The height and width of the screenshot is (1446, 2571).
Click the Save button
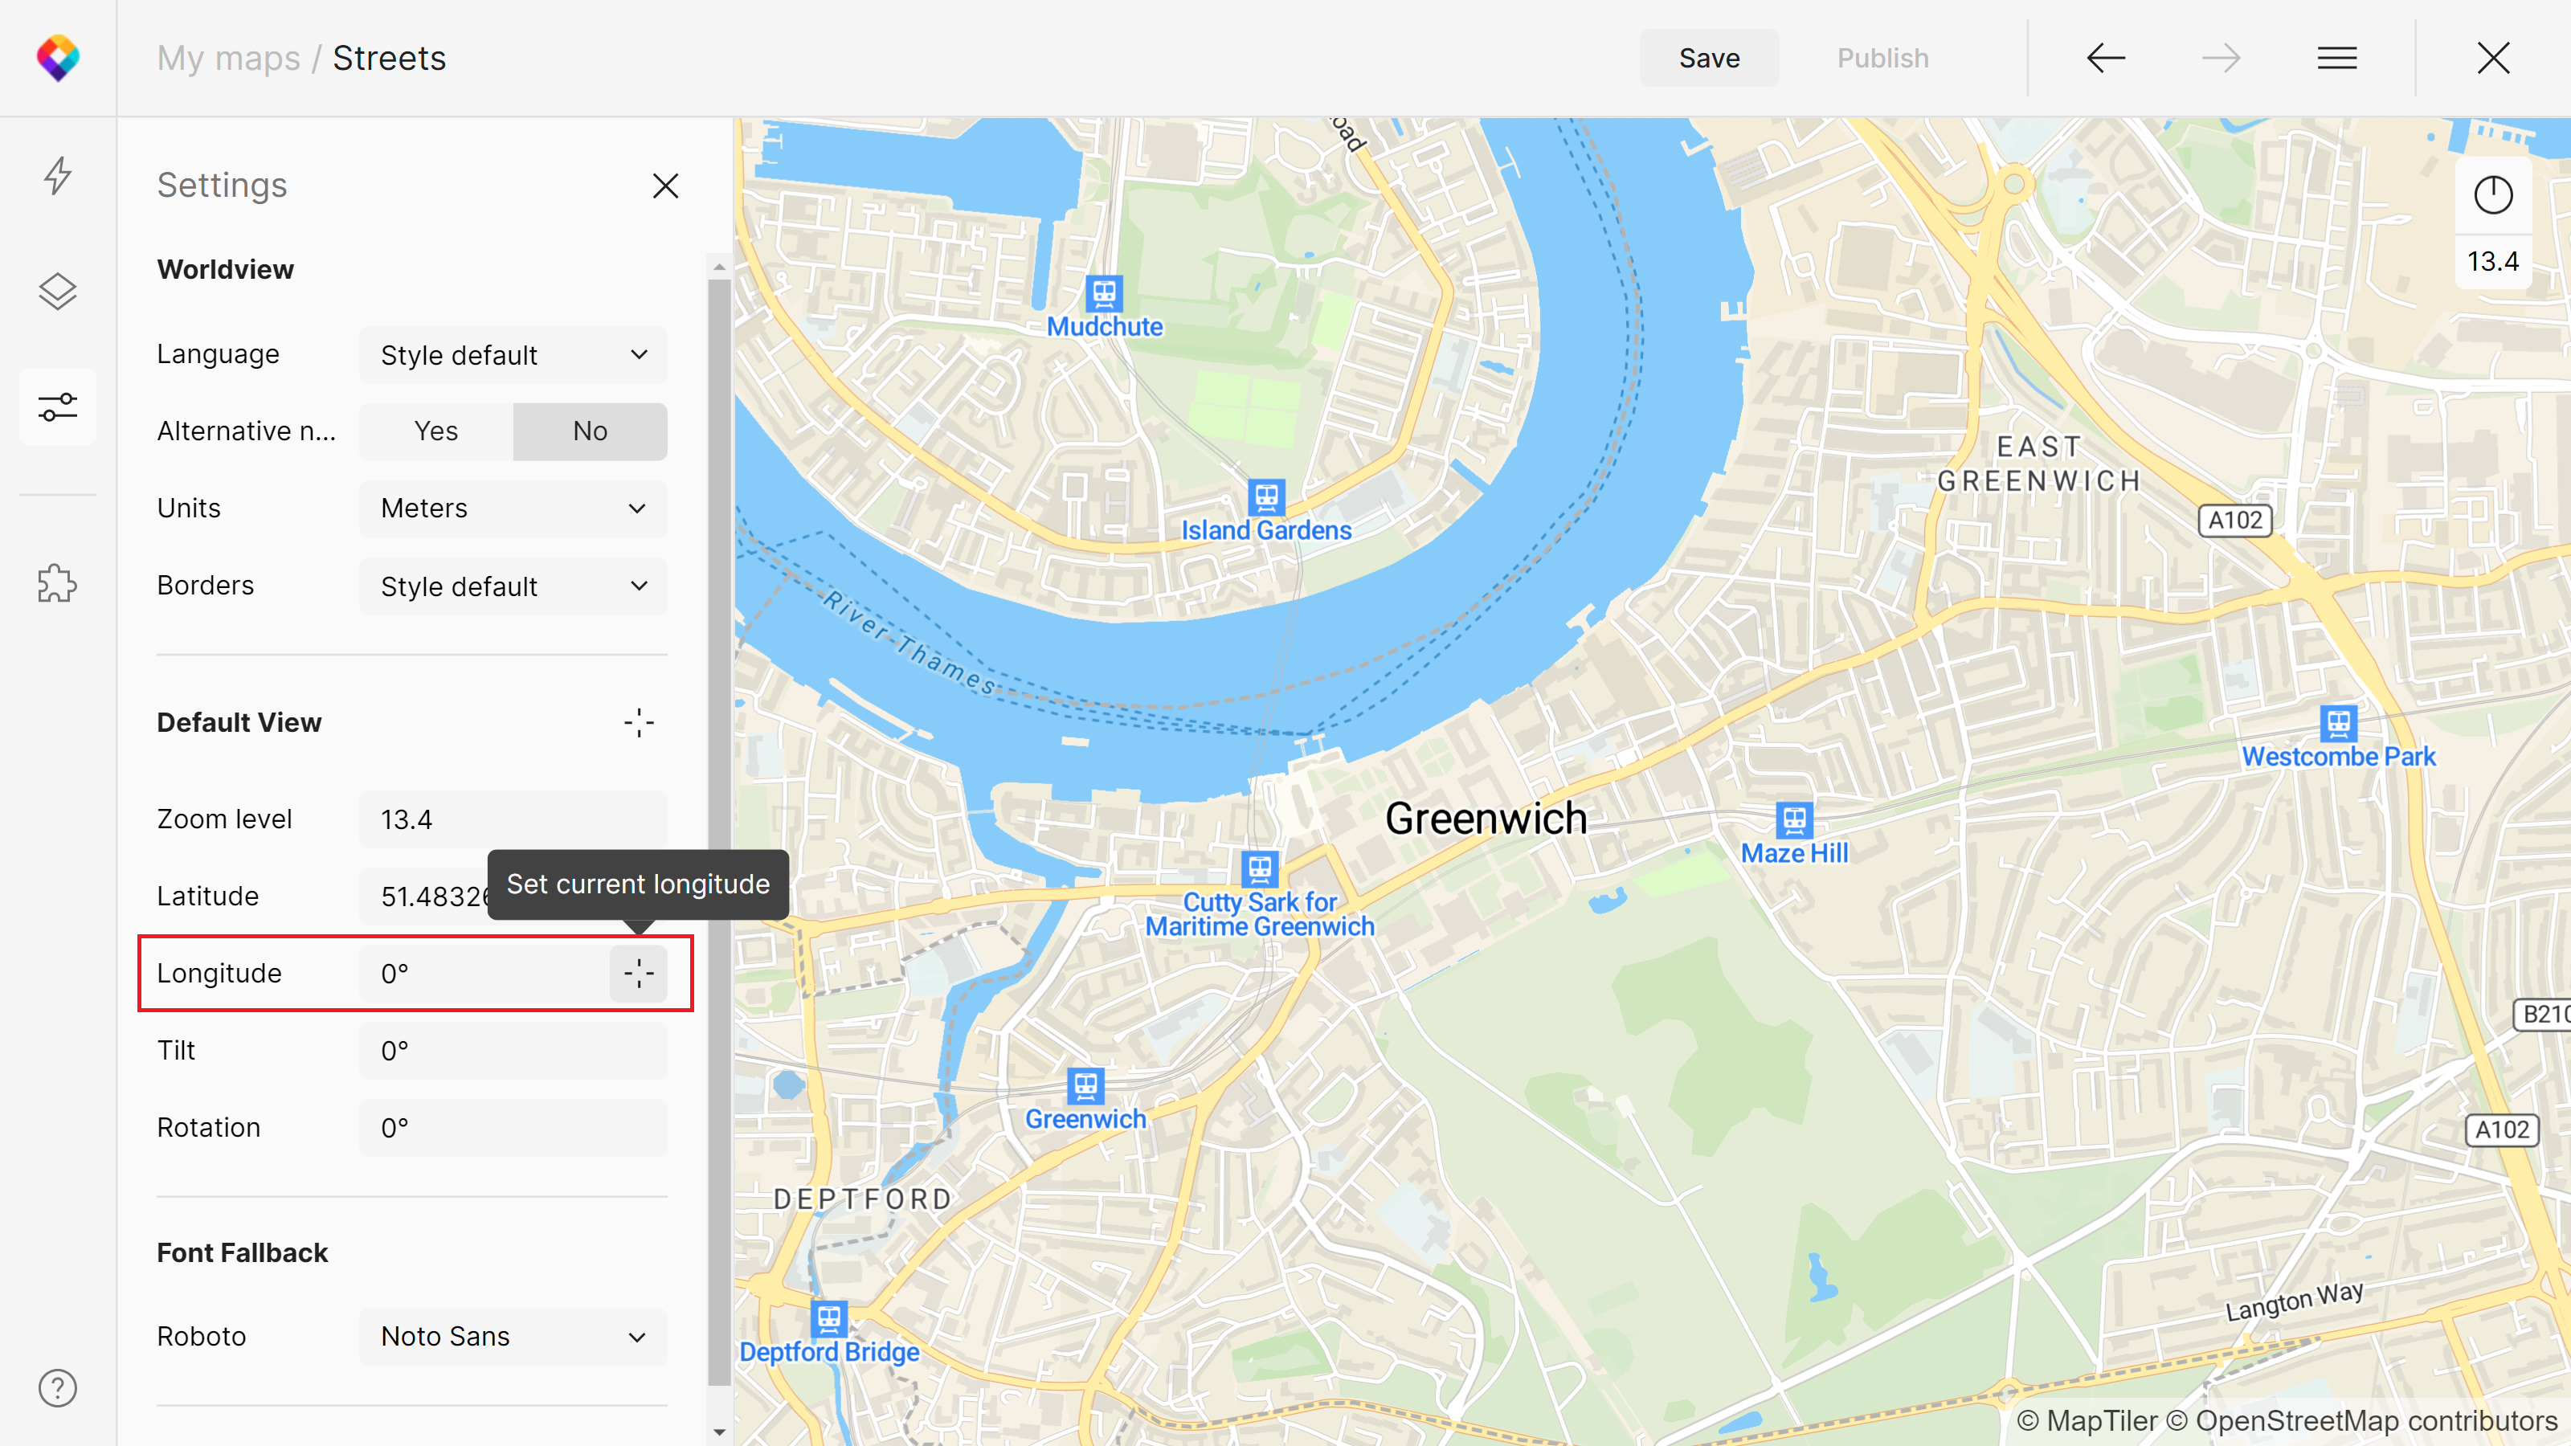click(1709, 58)
